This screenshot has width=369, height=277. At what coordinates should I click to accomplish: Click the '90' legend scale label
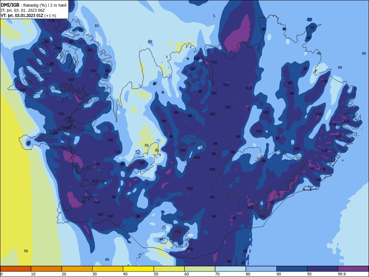[279, 274]
